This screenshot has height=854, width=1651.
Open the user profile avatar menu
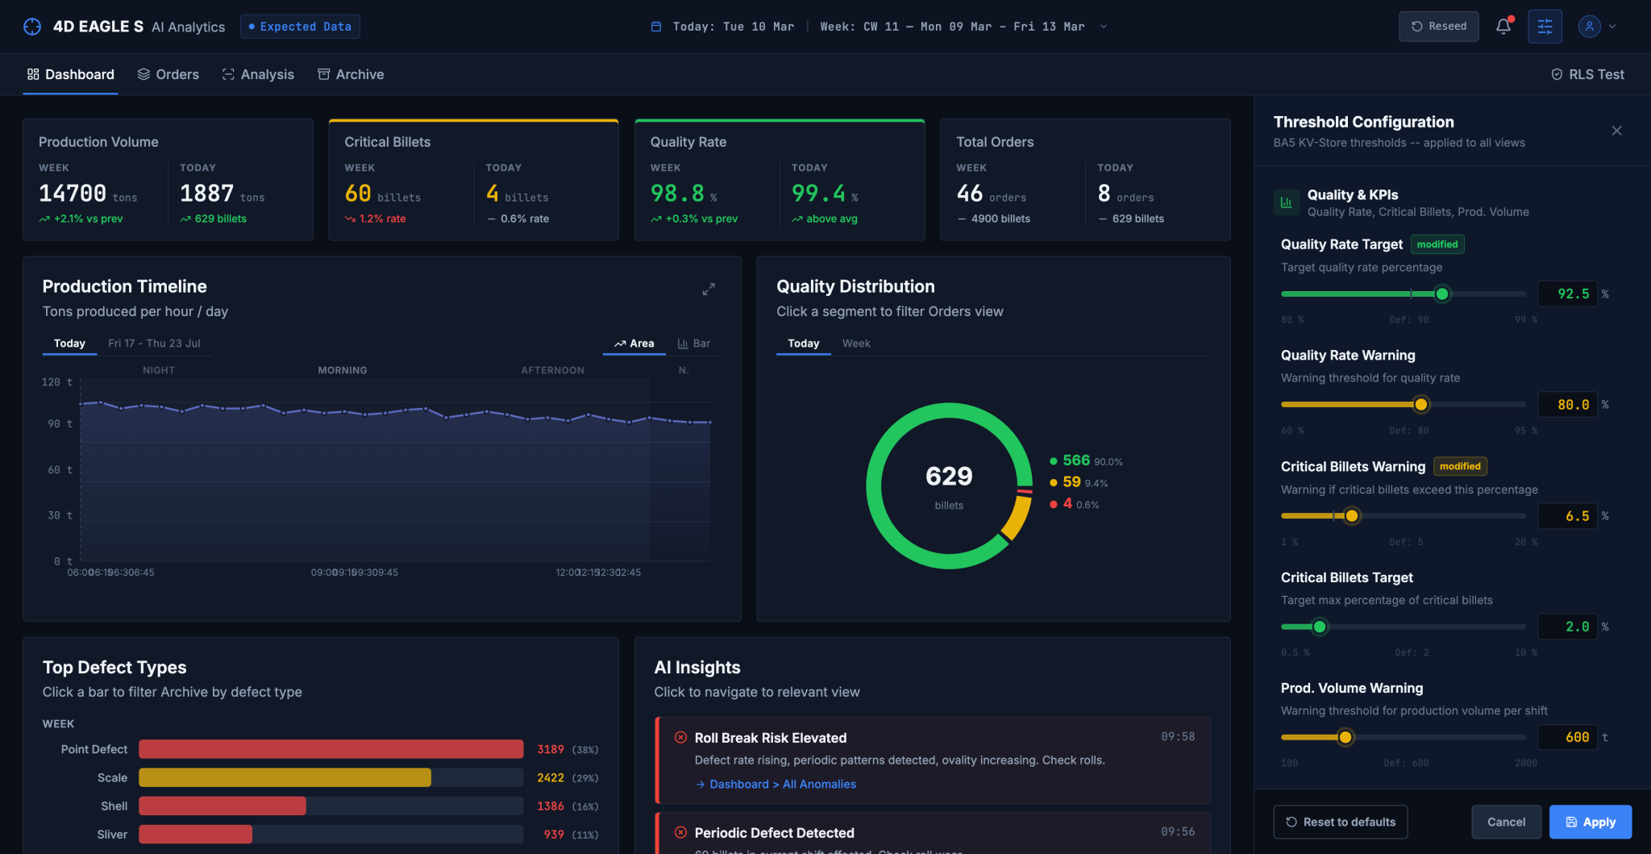[1589, 27]
